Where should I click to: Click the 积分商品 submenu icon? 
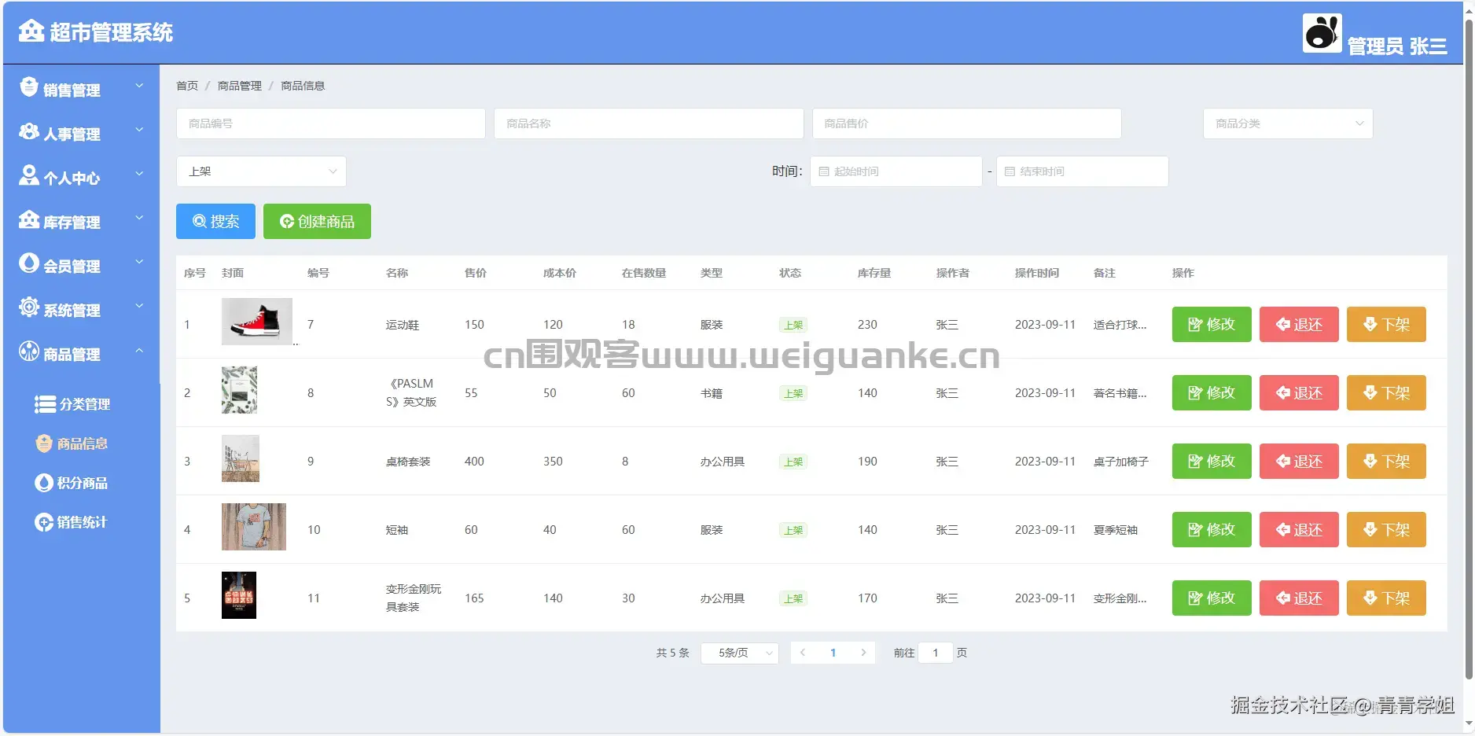point(44,483)
